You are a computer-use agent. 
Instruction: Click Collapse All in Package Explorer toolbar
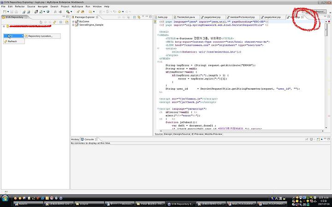[134, 17]
